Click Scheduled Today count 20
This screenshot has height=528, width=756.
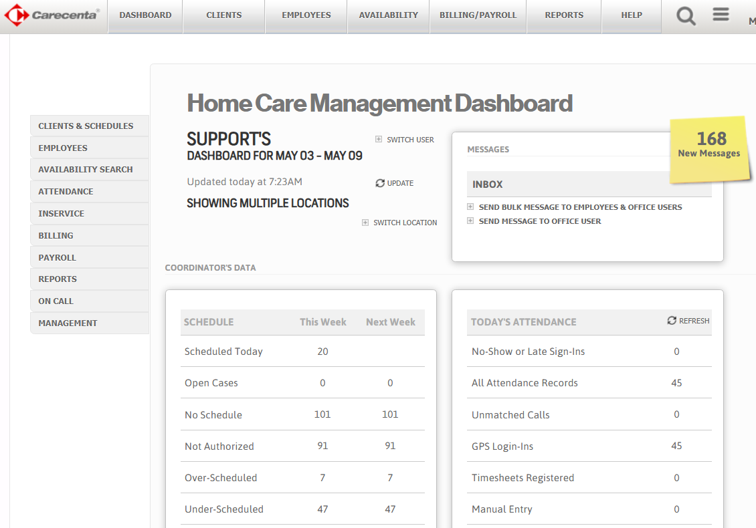(322, 352)
